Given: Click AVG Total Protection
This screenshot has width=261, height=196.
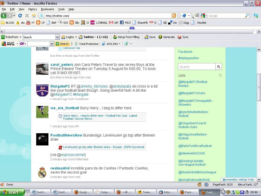Looking at the screenshot, I should click(x=87, y=44).
